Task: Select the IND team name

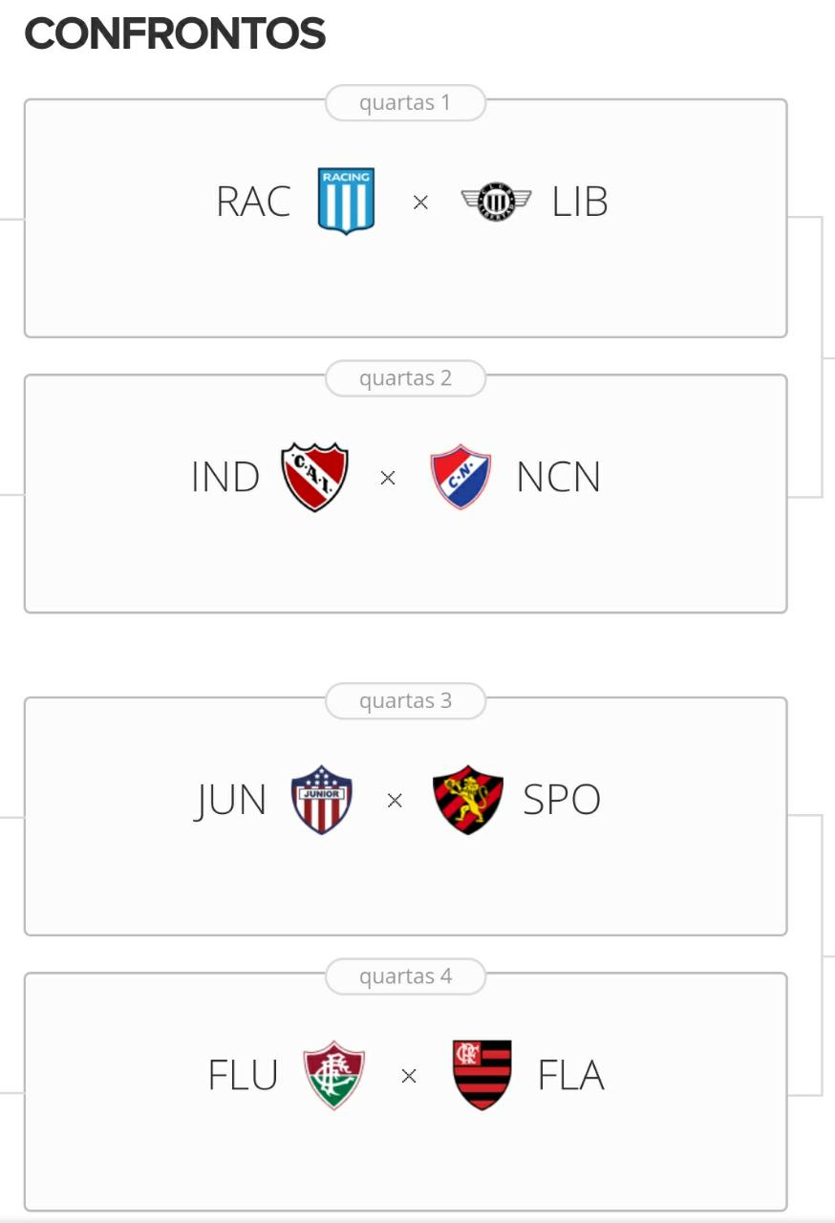Action: click(x=225, y=477)
